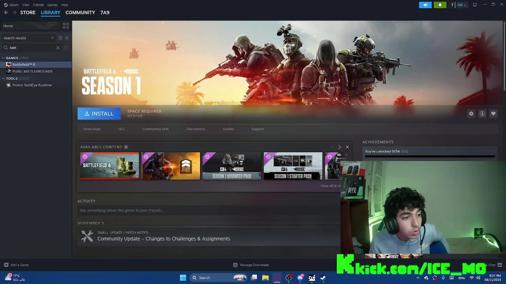Click the blue INSTALL button
Viewport: 506px width, 284px height.
(99, 114)
